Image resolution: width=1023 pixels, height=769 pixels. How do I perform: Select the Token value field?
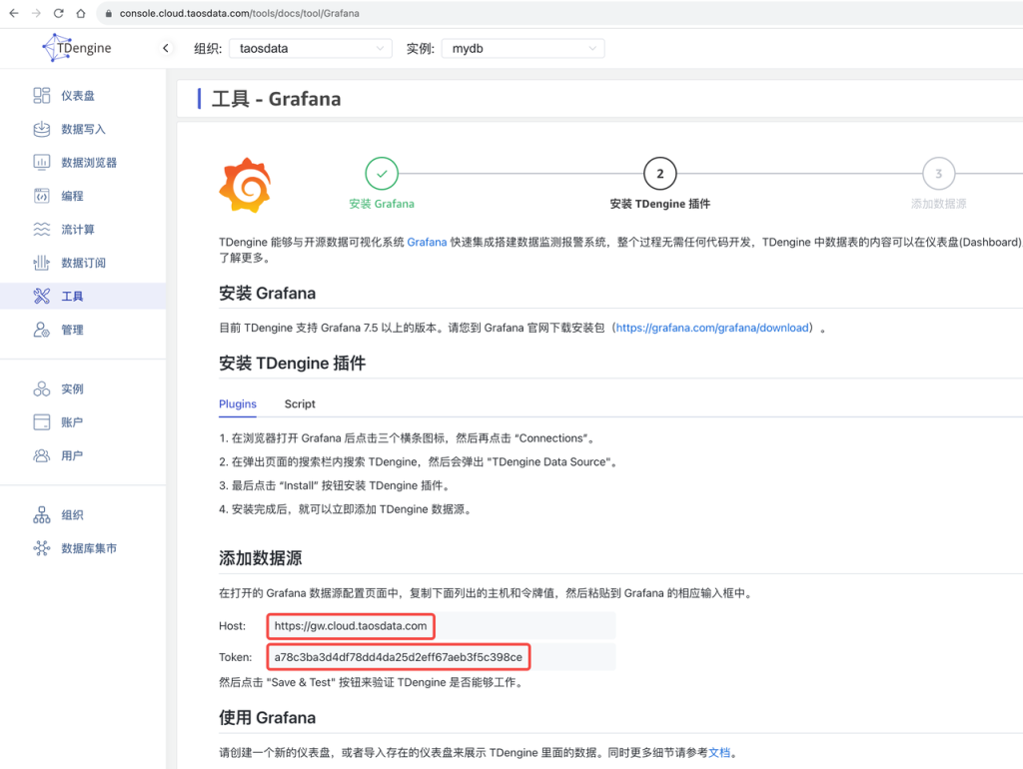(x=398, y=656)
